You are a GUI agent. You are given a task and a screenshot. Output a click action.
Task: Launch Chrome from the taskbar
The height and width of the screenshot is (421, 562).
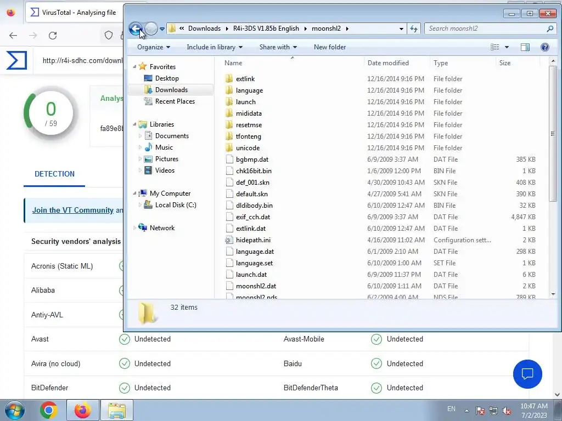pos(49,410)
